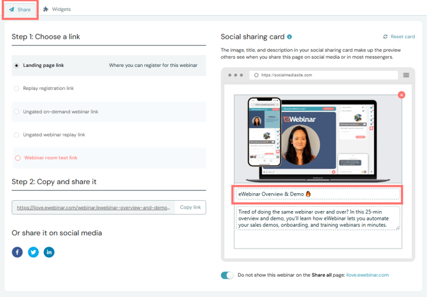Switch to the Share tab
This screenshot has height=297, width=427.
pyautogui.click(x=20, y=10)
